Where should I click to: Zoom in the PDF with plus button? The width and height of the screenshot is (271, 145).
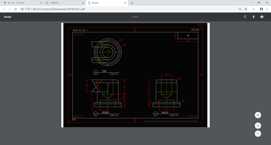(x=258, y=126)
